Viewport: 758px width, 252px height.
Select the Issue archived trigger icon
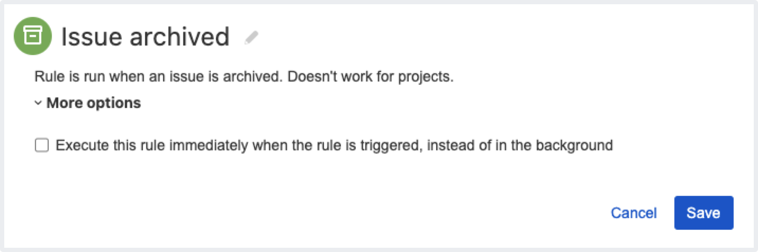click(33, 36)
